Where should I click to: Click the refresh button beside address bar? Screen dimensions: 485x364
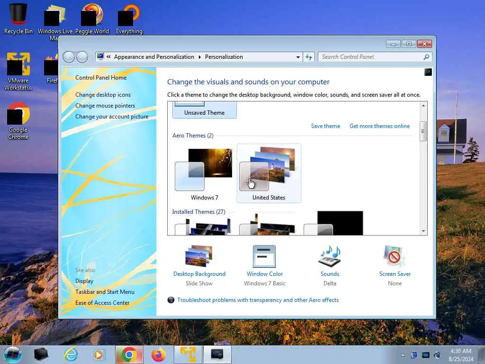[x=309, y=57]
